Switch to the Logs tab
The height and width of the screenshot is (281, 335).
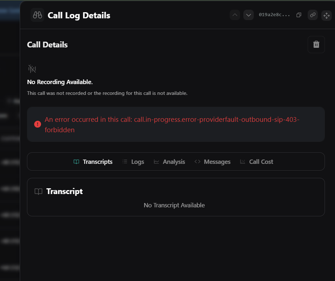[x=138, y=162]
